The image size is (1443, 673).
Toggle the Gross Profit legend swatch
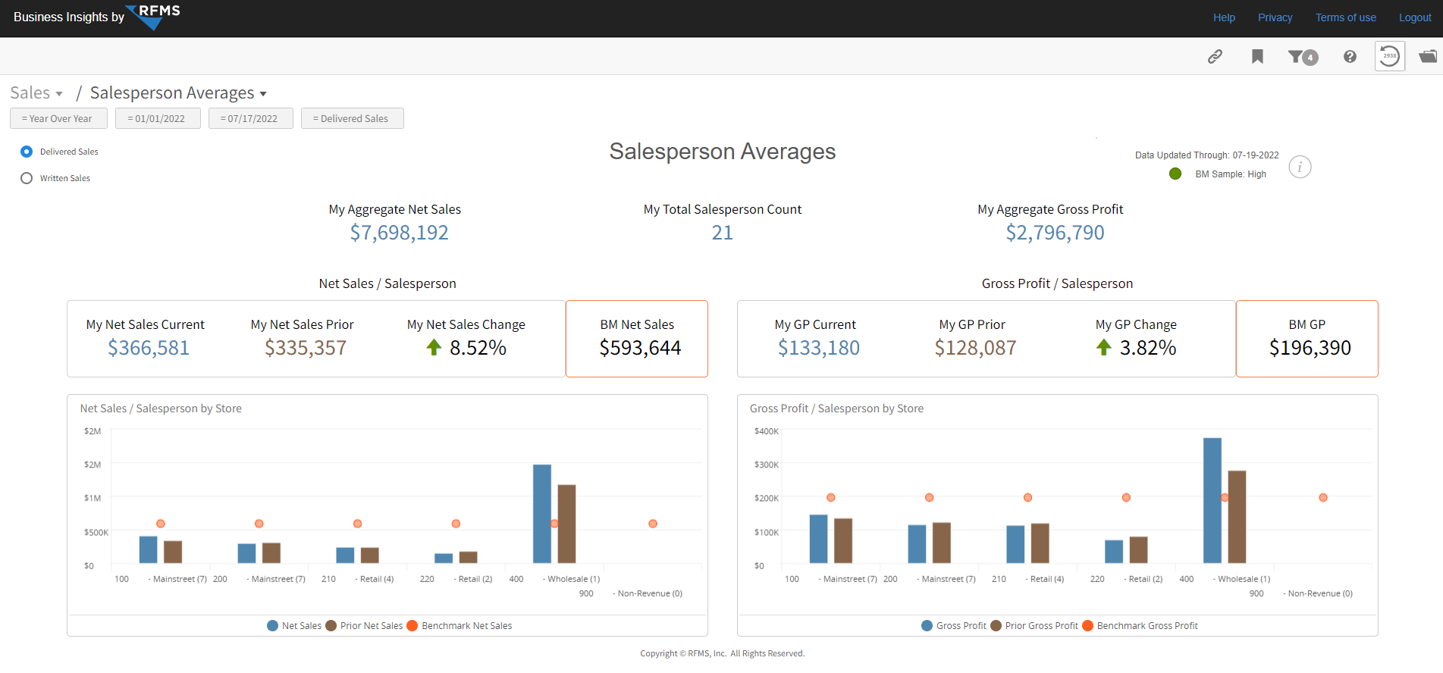[x=927, y=626]
